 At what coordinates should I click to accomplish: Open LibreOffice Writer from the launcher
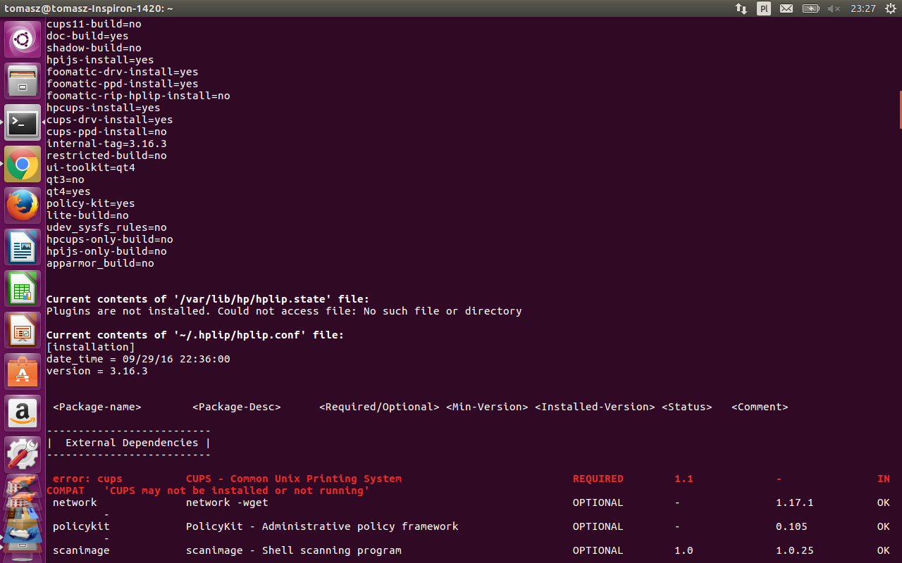pos(23,247)
